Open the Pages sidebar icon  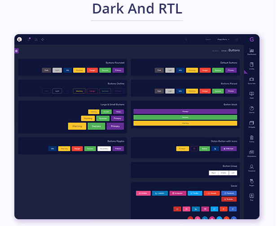pyautogui.click(x=251, y=182)
